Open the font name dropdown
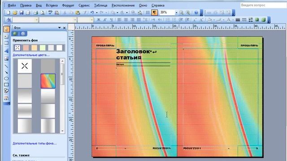This screenshot has height=161, width=287. pyautogui.click(x=75, y=20)
